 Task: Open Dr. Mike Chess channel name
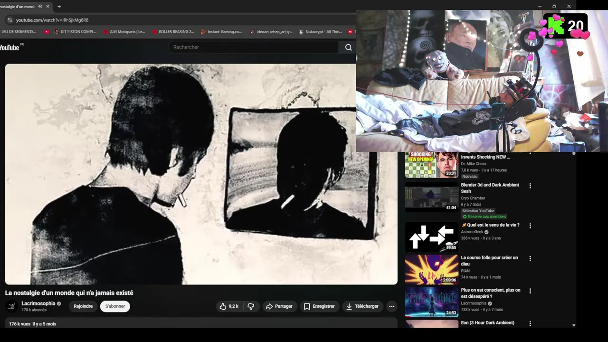point(474,164)
